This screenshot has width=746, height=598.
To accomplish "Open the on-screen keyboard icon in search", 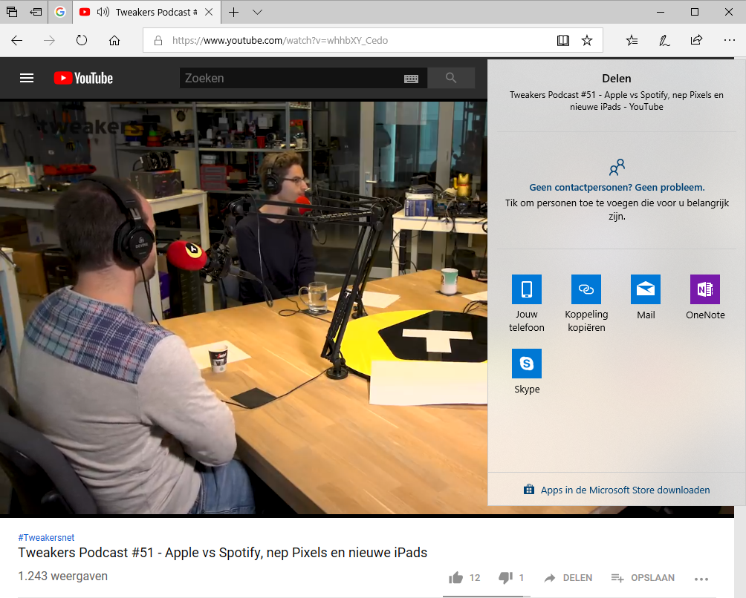I will (411, 79).
